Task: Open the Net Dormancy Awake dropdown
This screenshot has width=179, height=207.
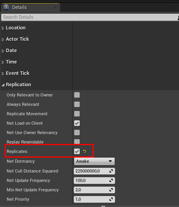Action: point(94,161)
